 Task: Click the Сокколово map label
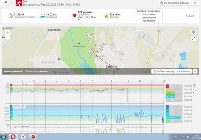54,30
